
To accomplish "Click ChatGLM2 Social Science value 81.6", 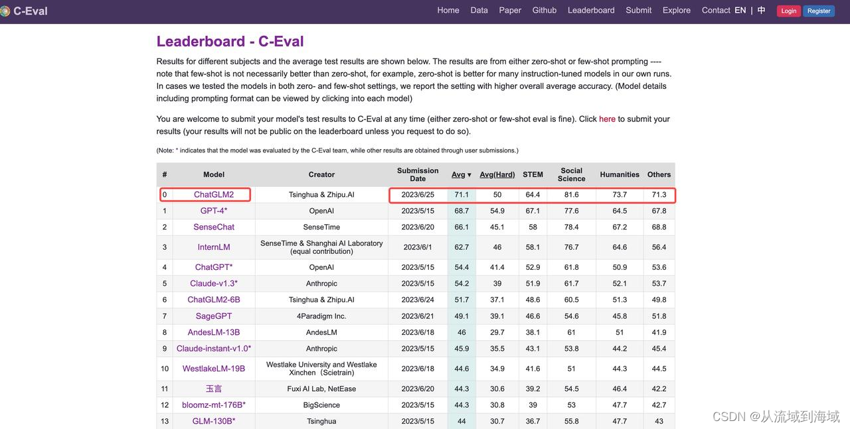I will click(x=571, y=194).
